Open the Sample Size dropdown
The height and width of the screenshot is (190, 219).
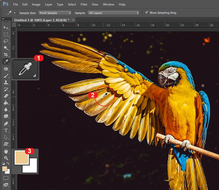(x=55, y=13)
